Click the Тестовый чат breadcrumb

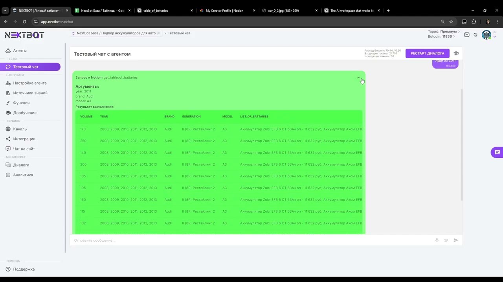[x=179, y=33]
